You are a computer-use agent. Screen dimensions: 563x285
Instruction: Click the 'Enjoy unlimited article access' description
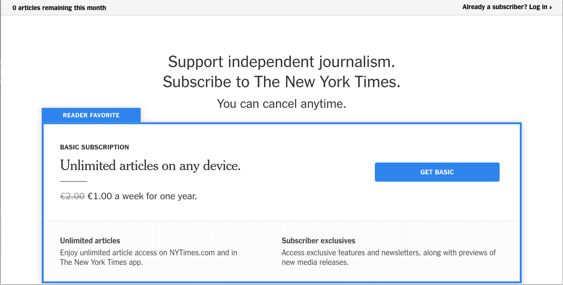click(149, 257)
